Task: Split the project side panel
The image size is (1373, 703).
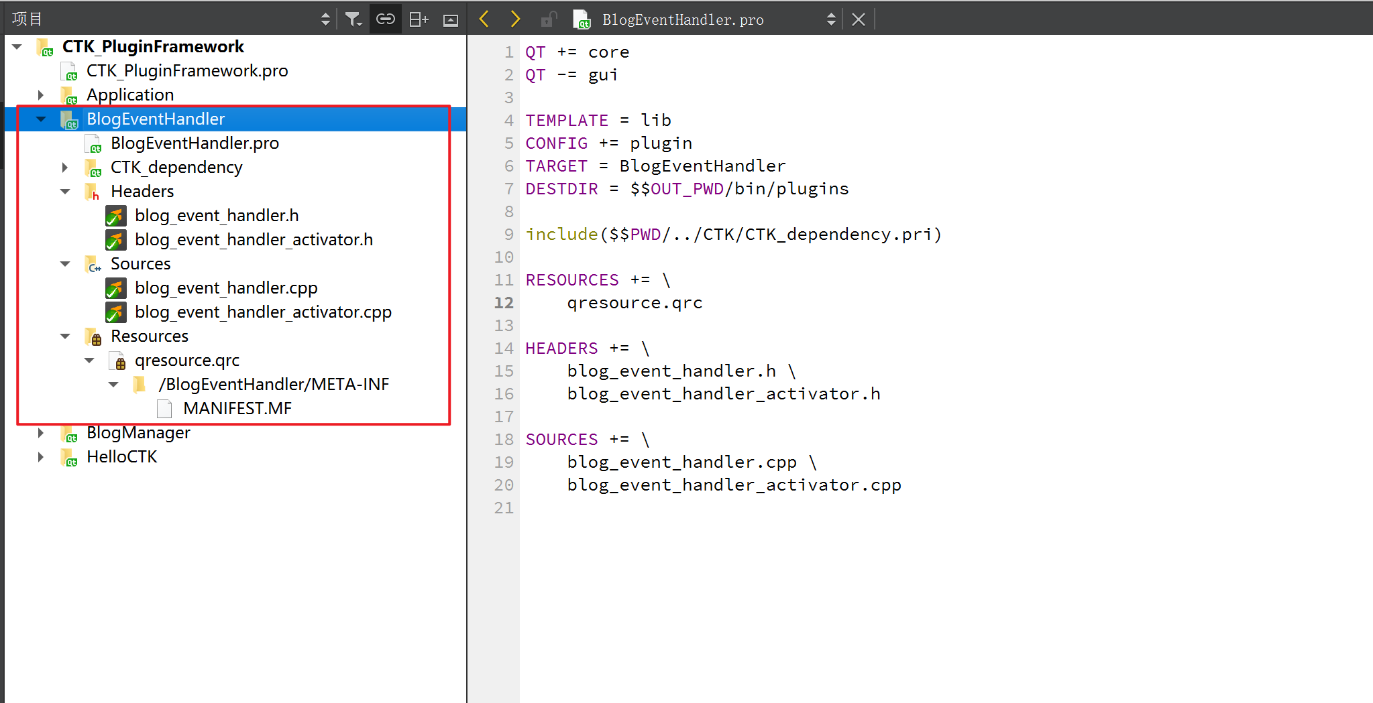Action: click(x=419, y=19)
